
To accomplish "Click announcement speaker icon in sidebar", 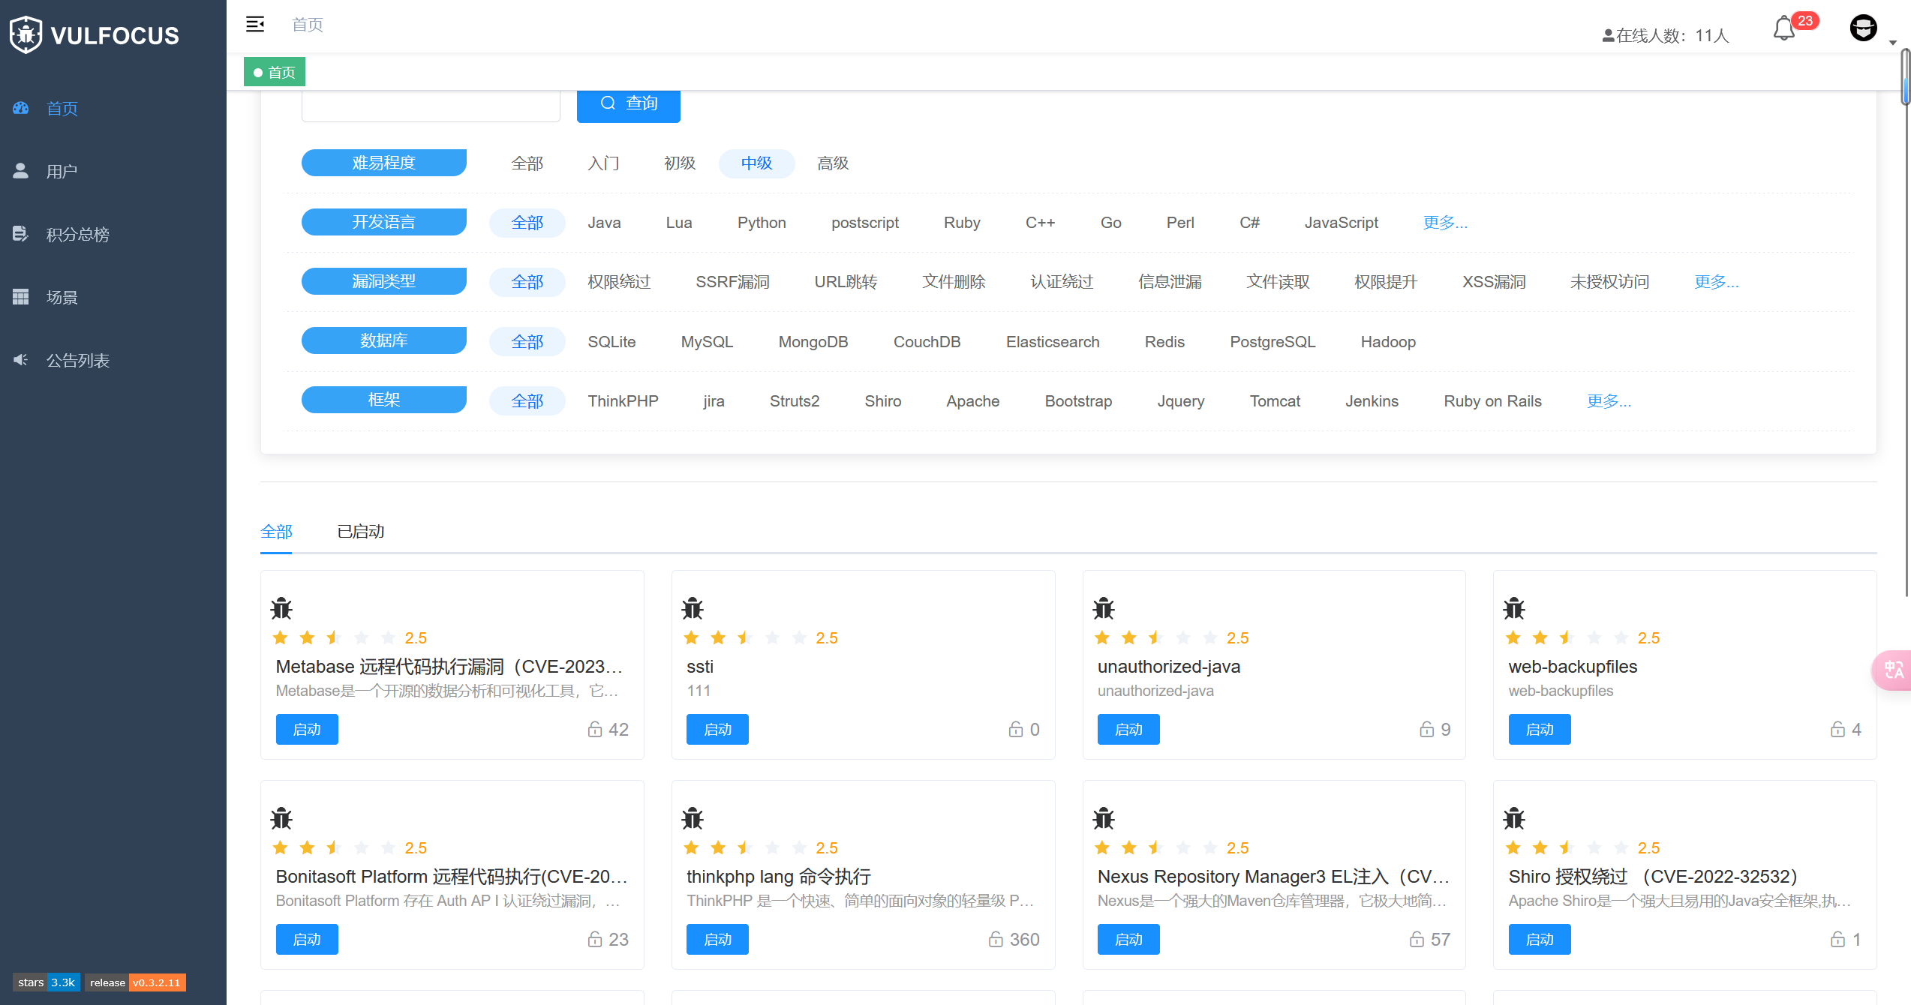I will [x=20, y=360].
